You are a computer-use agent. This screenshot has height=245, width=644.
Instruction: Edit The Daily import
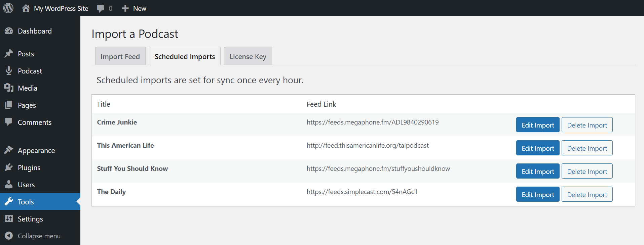pos(538,194)
